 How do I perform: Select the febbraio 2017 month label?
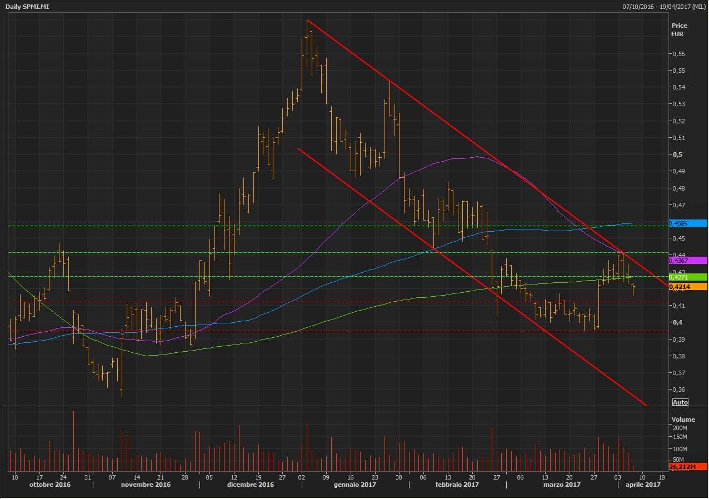(457, 485)
